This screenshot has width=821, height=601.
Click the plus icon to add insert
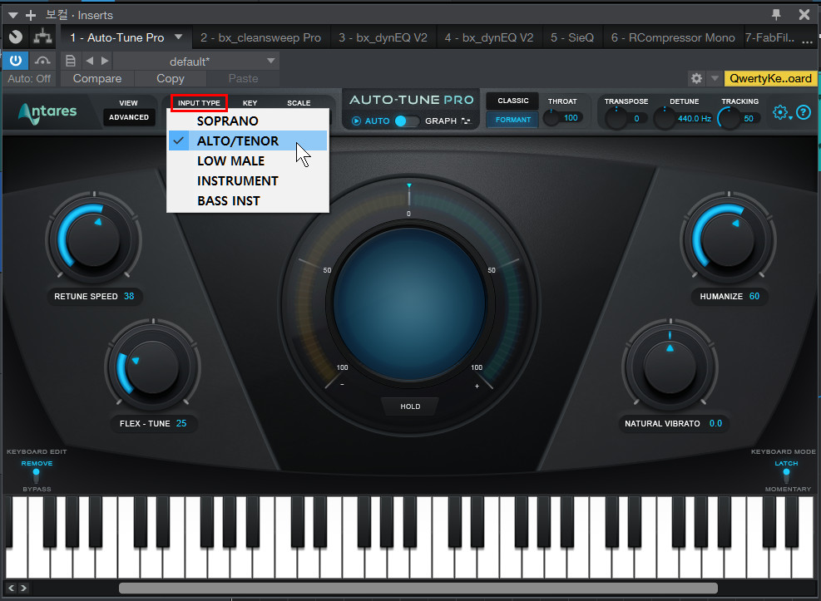coord(31,15)
